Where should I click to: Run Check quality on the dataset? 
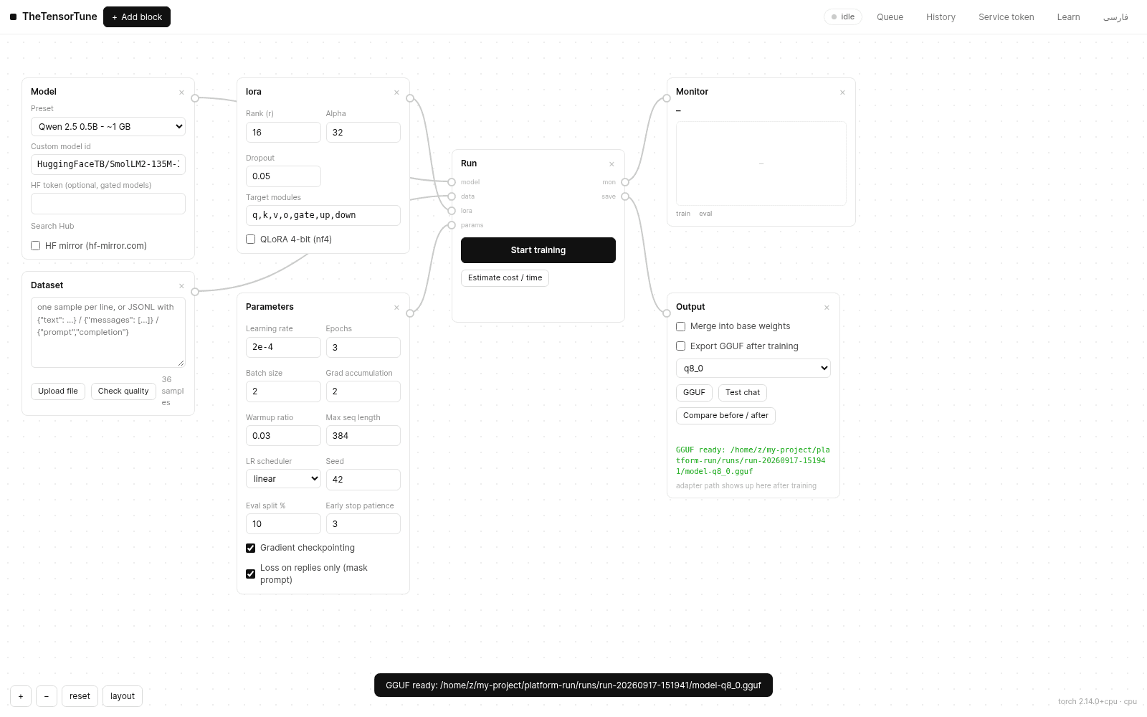coord(123,391)
